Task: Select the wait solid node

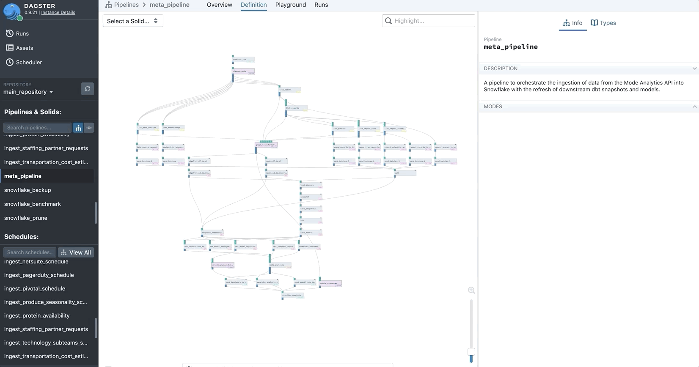Action: coord(405,173)
